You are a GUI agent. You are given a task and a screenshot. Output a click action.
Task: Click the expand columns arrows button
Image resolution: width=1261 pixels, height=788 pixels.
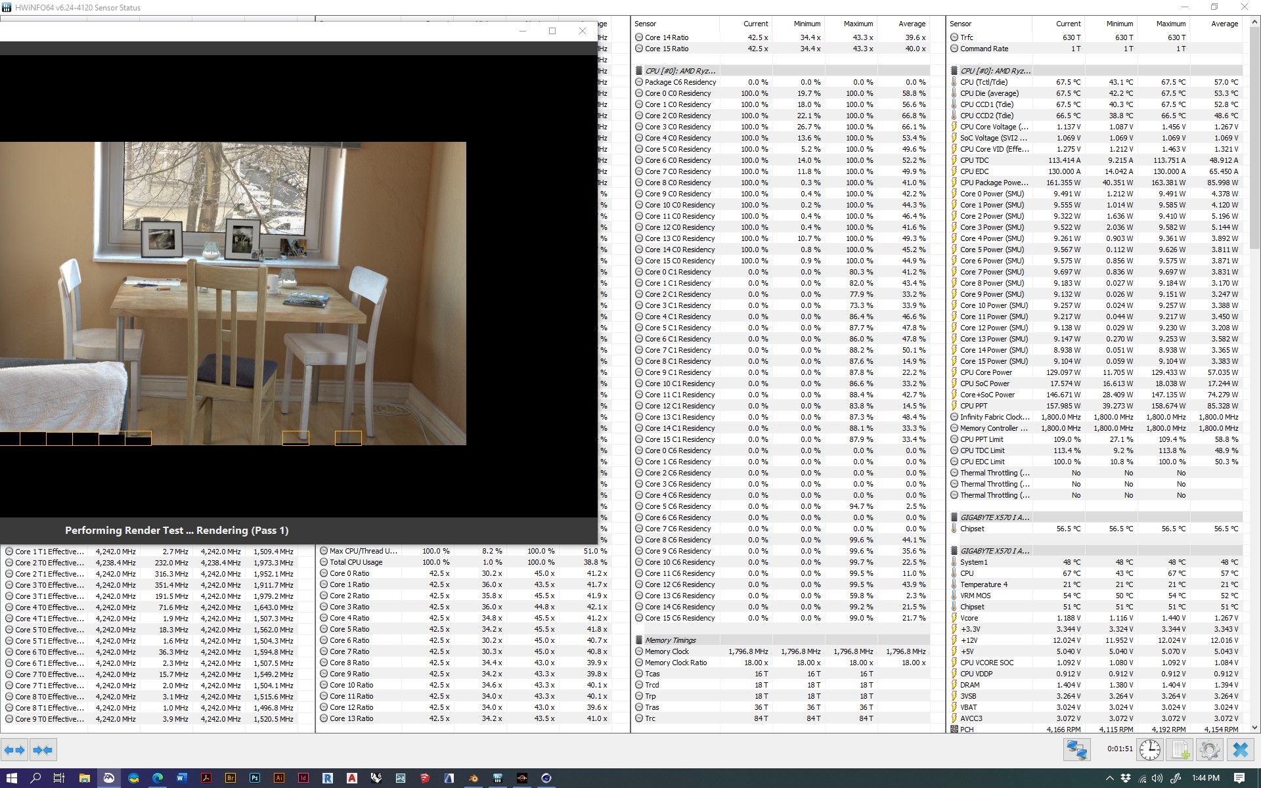[14, 749]
